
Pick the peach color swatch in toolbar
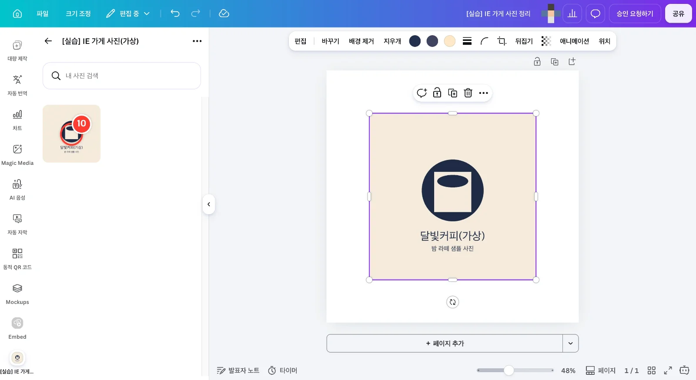pos(450,41)
